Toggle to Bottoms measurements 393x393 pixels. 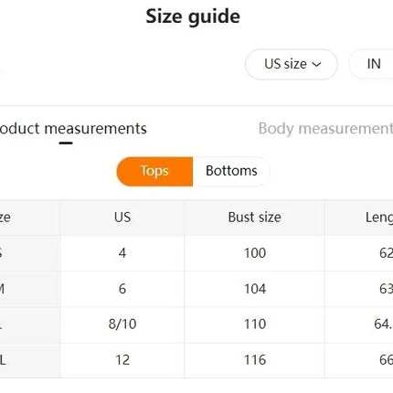pyautogui.click(x=231, y=172)
